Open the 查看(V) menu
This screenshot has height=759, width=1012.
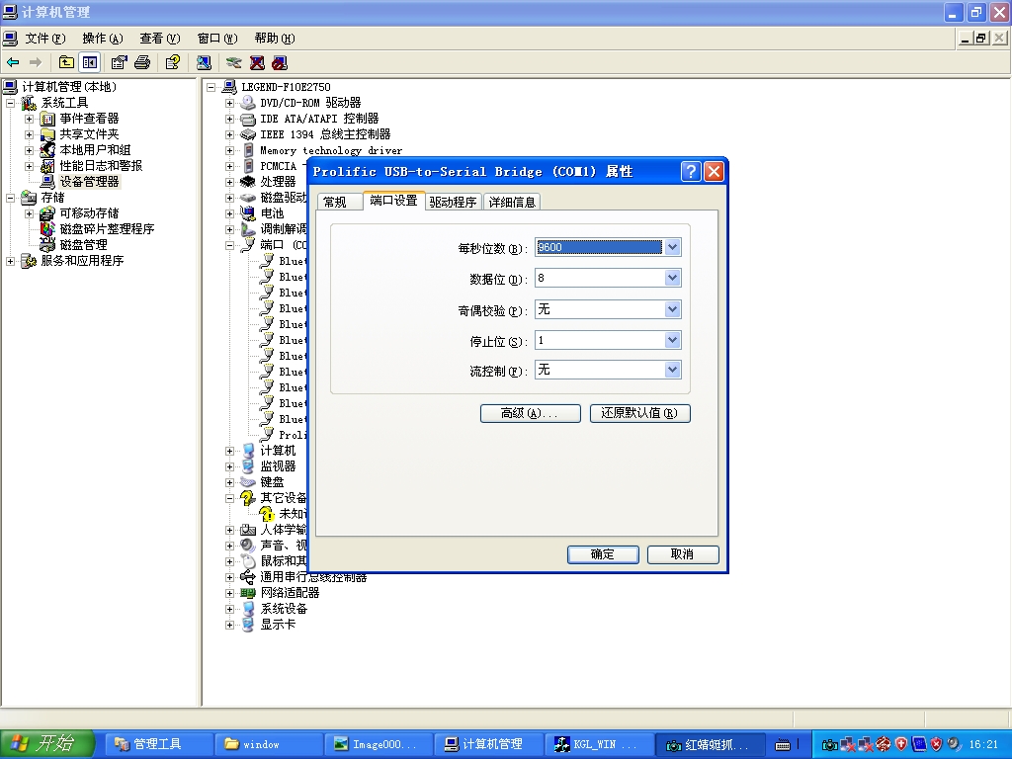160,39
